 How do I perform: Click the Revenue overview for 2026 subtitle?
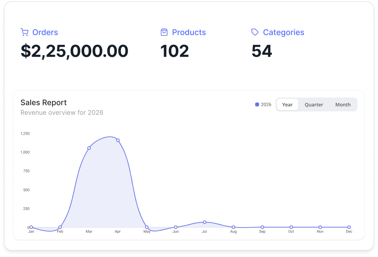coord(62,113)
